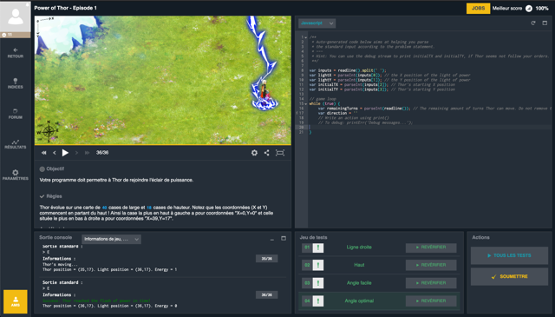The width and height of the screenshot is (555, 317).
Task: Click the yellow replay progress bar
Action: 163,145
